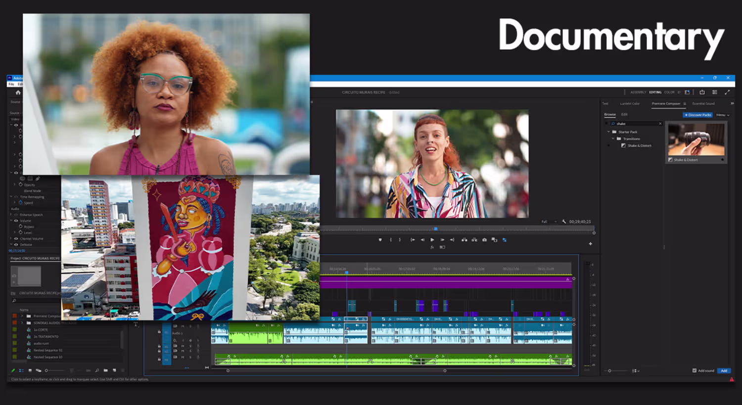Screen dimensions: 742x405
Task: Switch to Edit tab in Premiere Composer
Action: 624,114
